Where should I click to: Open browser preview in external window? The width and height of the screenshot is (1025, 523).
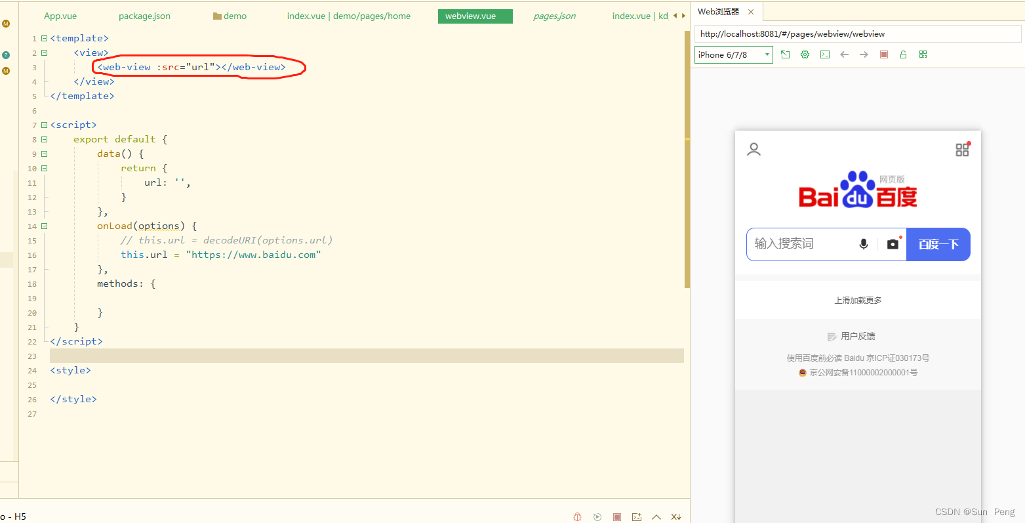click(785, 54)
